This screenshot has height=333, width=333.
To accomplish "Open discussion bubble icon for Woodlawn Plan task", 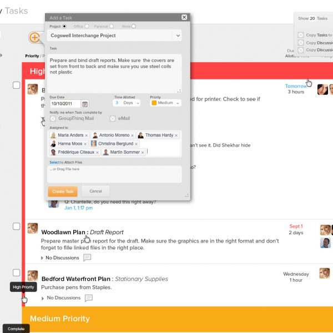I will (x=87, y=258).
